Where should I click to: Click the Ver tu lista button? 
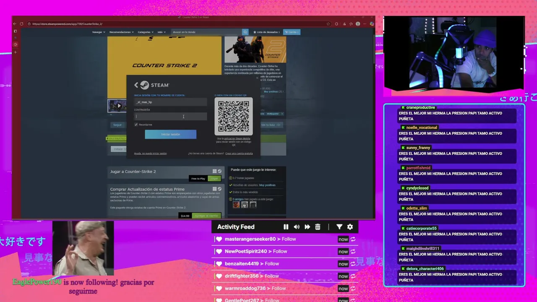(x=271, y=125)
